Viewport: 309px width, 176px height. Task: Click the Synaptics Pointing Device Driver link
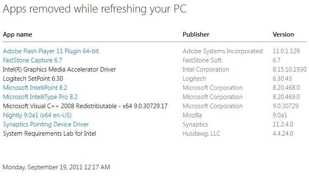[x=46, y=124]
